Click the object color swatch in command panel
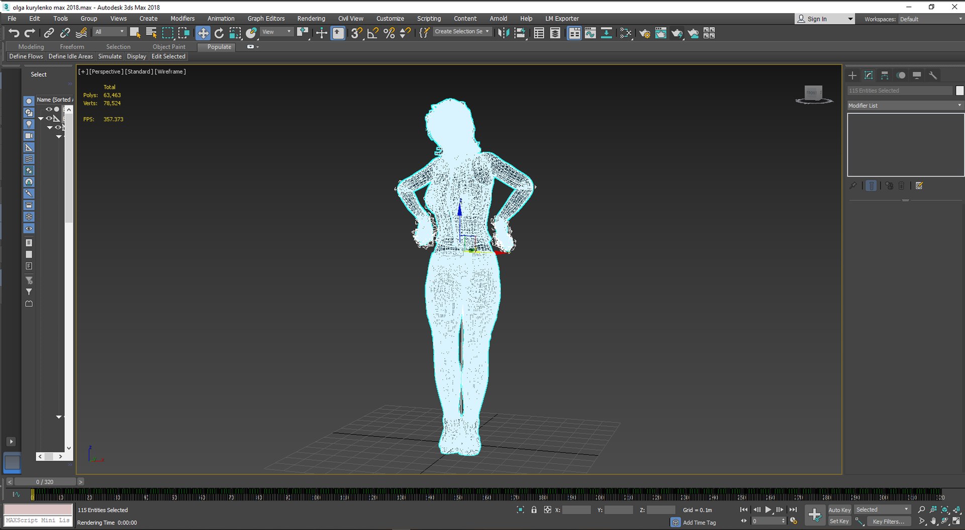The width and height of the screenshot is (965, 530). point(959,90)
